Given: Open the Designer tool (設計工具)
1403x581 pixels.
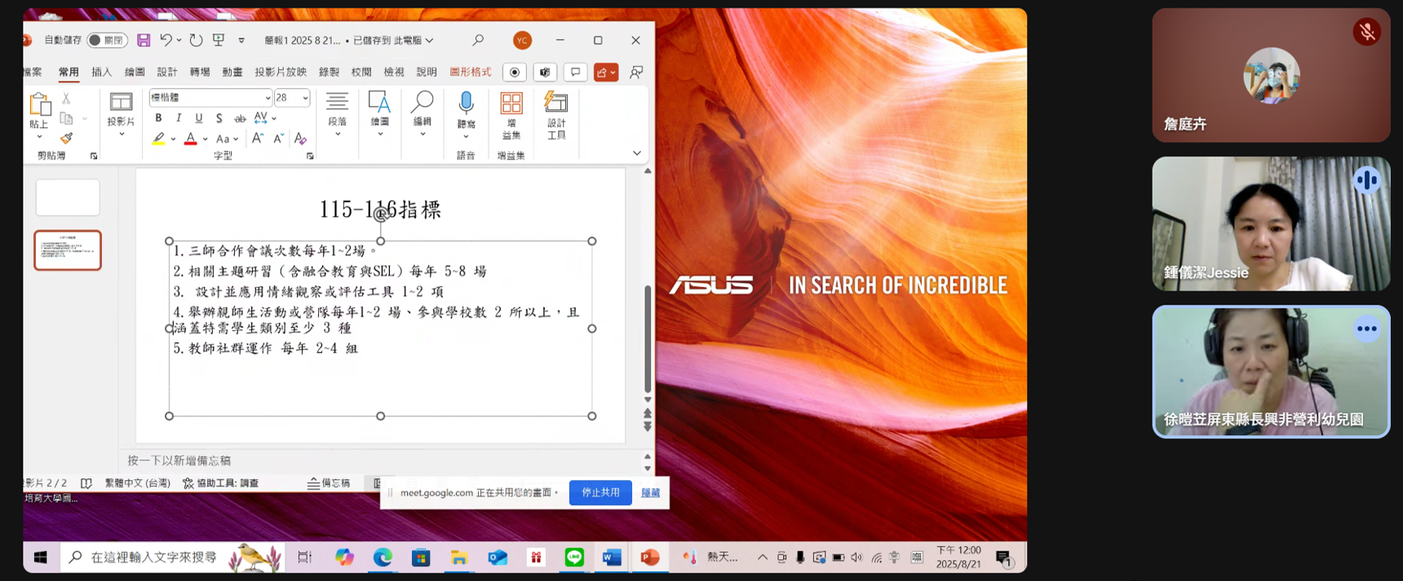Looking at the screenshot, I should point(556,115).
